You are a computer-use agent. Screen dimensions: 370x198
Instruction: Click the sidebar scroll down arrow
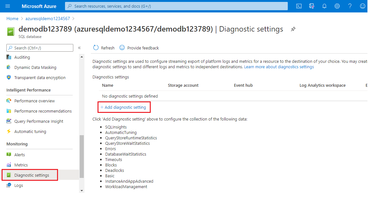pyautogui.click(x=82, y=190)
